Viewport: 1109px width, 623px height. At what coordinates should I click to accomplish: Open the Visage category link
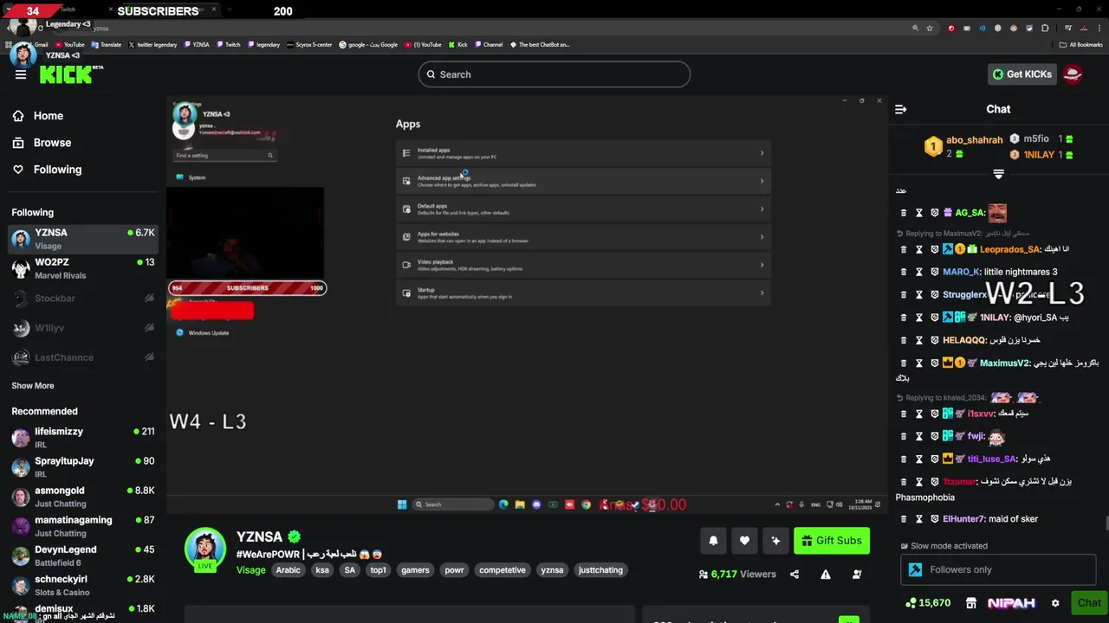[x=251, y=570]
